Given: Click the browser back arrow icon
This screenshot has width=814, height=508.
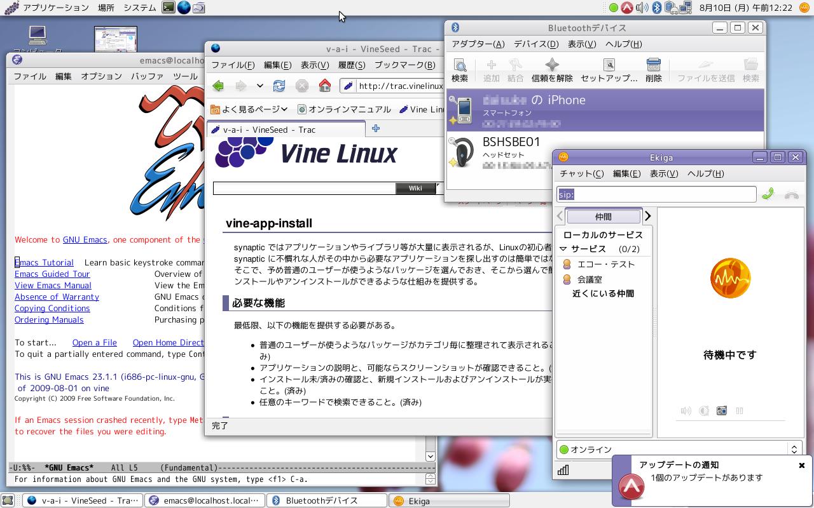Looking at the screenshot, I should (x=218, y=86).
